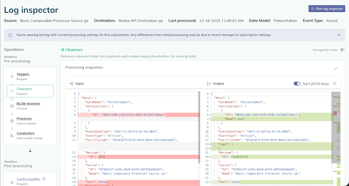Click the PatientAdmin data model value
Viewport: 349px width, 186px height.
point(285,20)
